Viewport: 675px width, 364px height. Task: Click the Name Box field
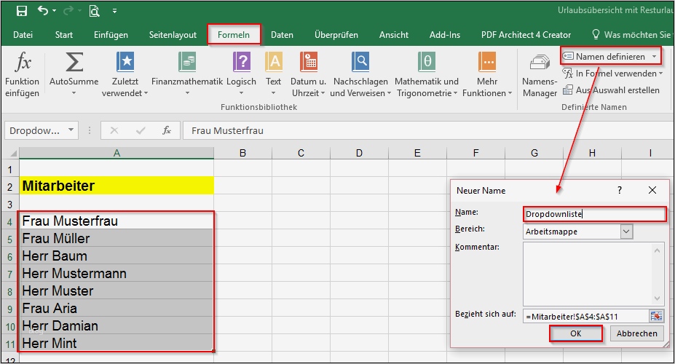(35, 131)
